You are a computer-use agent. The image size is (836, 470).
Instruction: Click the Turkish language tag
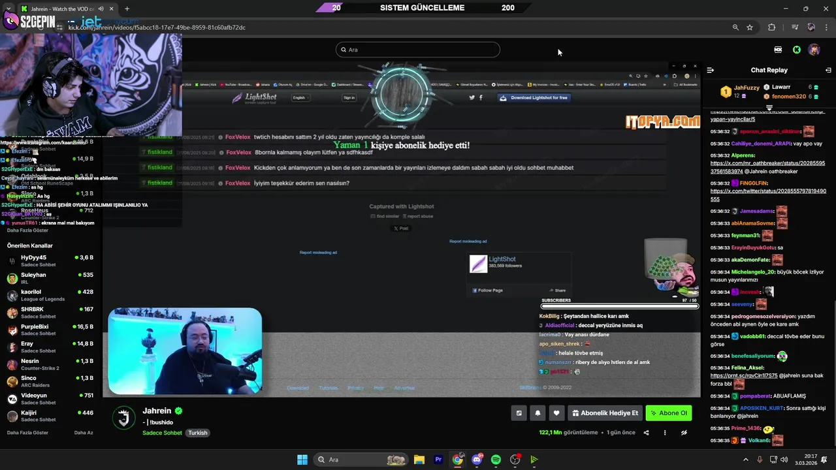tap(198, 433)
